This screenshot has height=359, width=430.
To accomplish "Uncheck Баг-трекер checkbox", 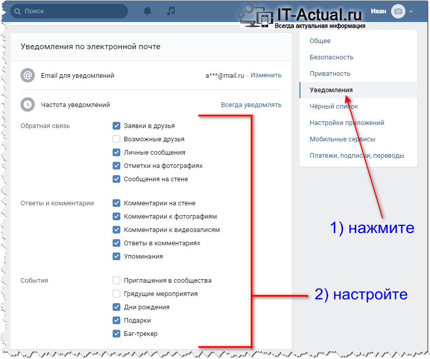I will pos(117,334).
